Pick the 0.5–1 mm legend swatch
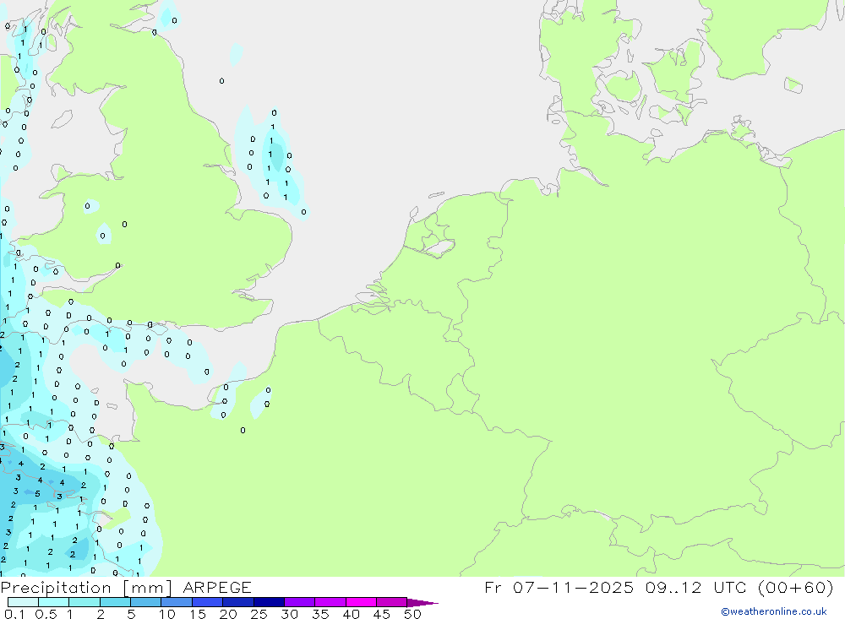 (x=54, y=602)
